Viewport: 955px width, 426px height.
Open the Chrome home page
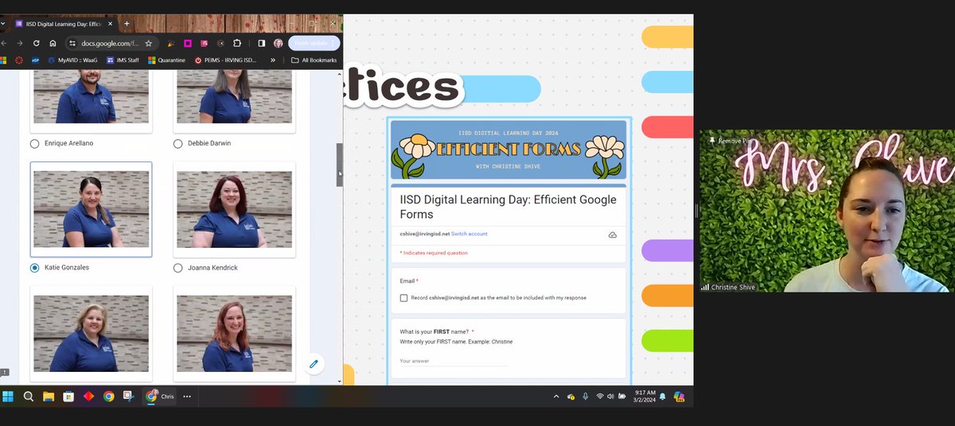53,43
